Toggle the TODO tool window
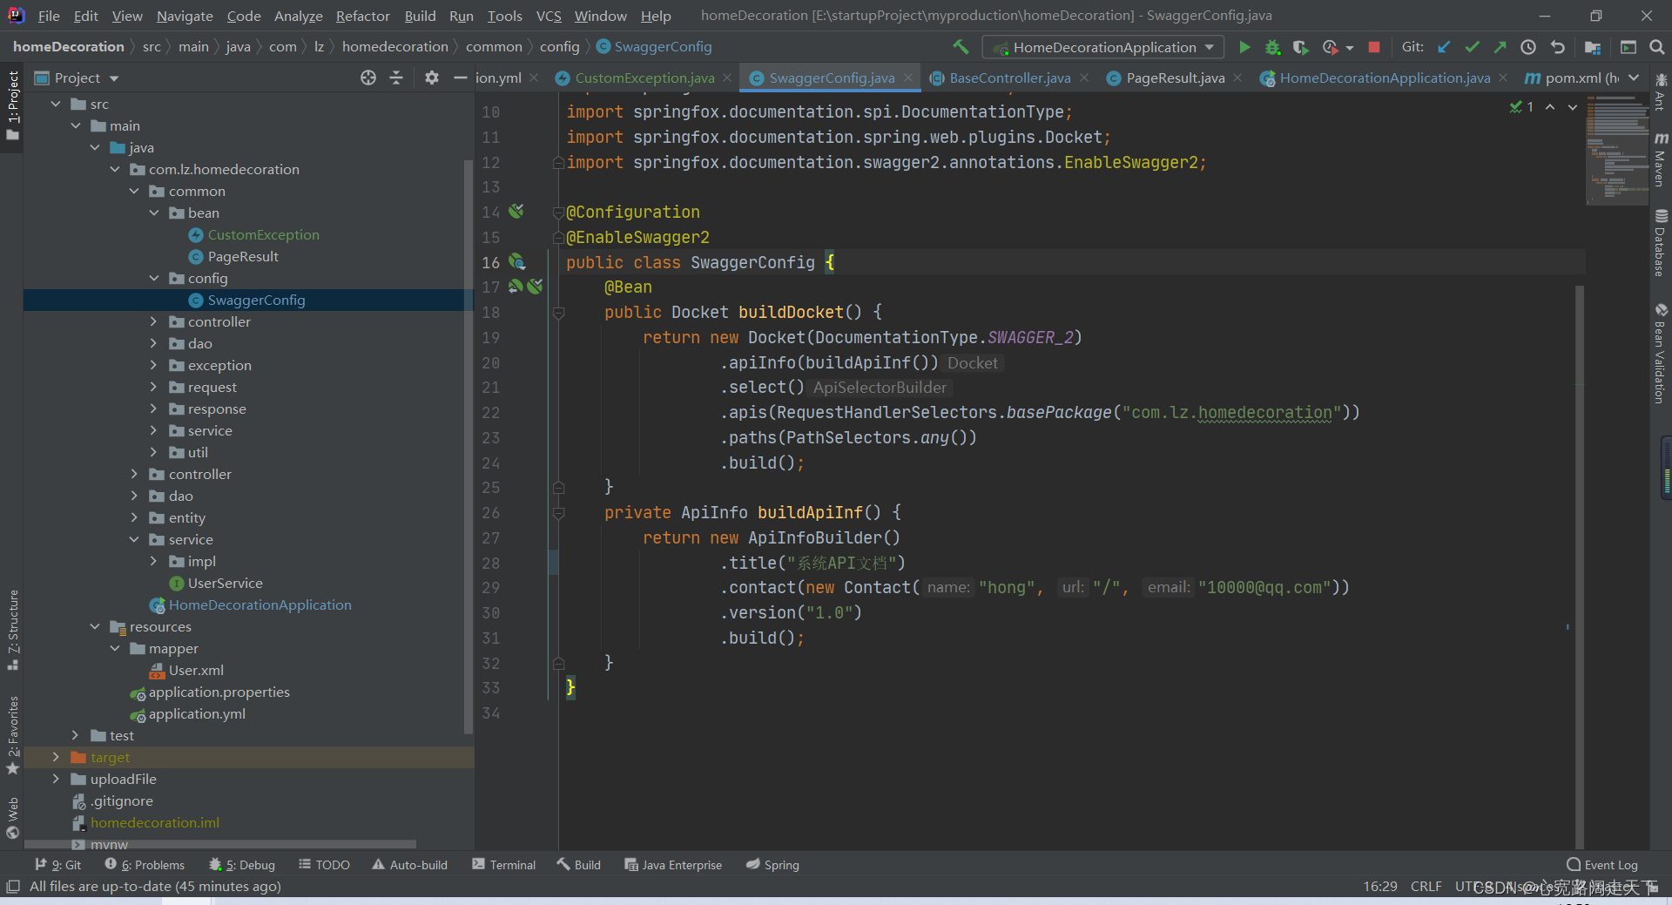This screenshot has height=905, width=1672. pyautogui.click(x=324, y=865)
